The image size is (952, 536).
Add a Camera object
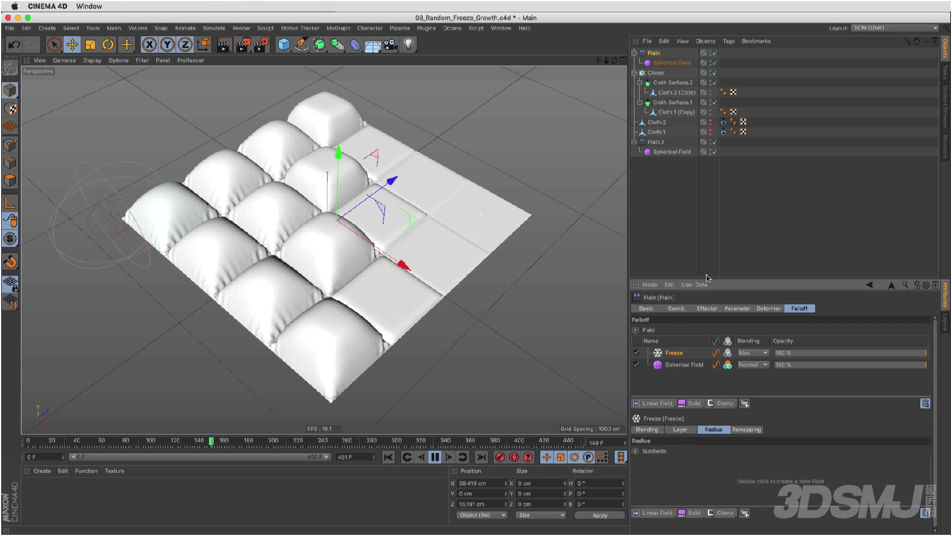[391, 44]
